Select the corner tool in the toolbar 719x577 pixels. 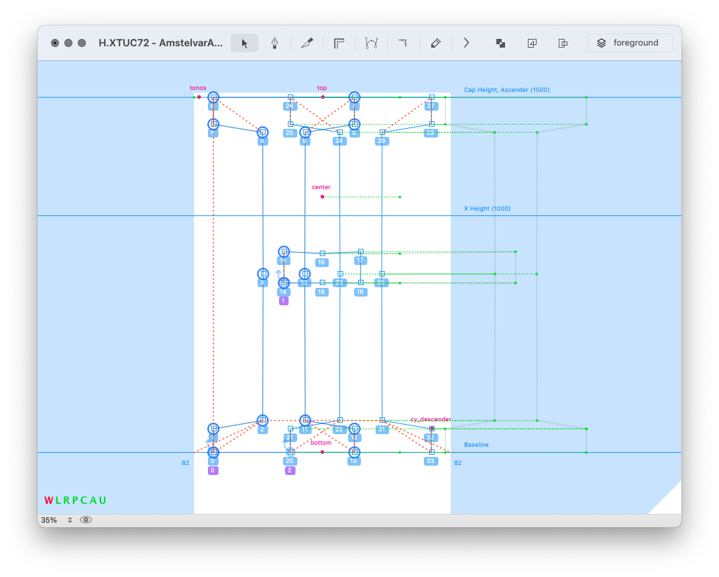(402, 43)
